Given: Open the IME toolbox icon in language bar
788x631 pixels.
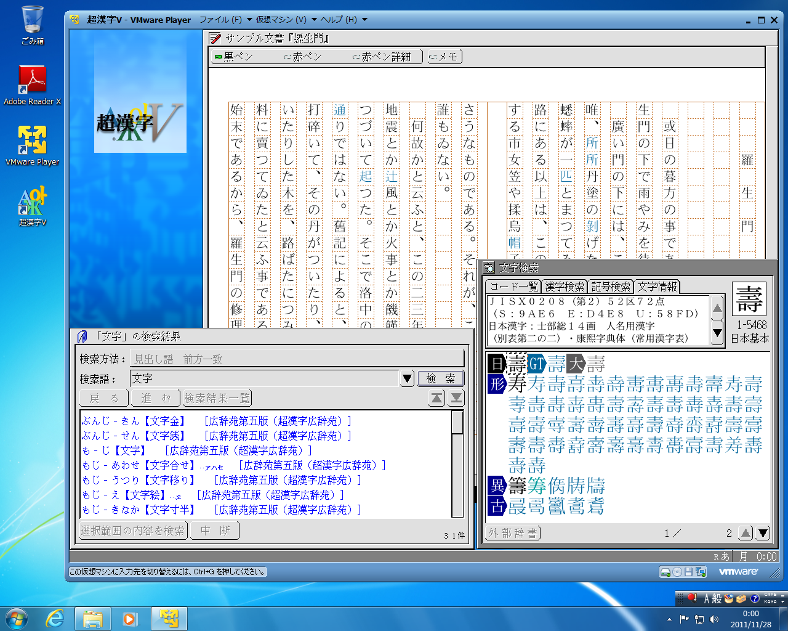Looking at the screenshot, I should pos(741,598).
